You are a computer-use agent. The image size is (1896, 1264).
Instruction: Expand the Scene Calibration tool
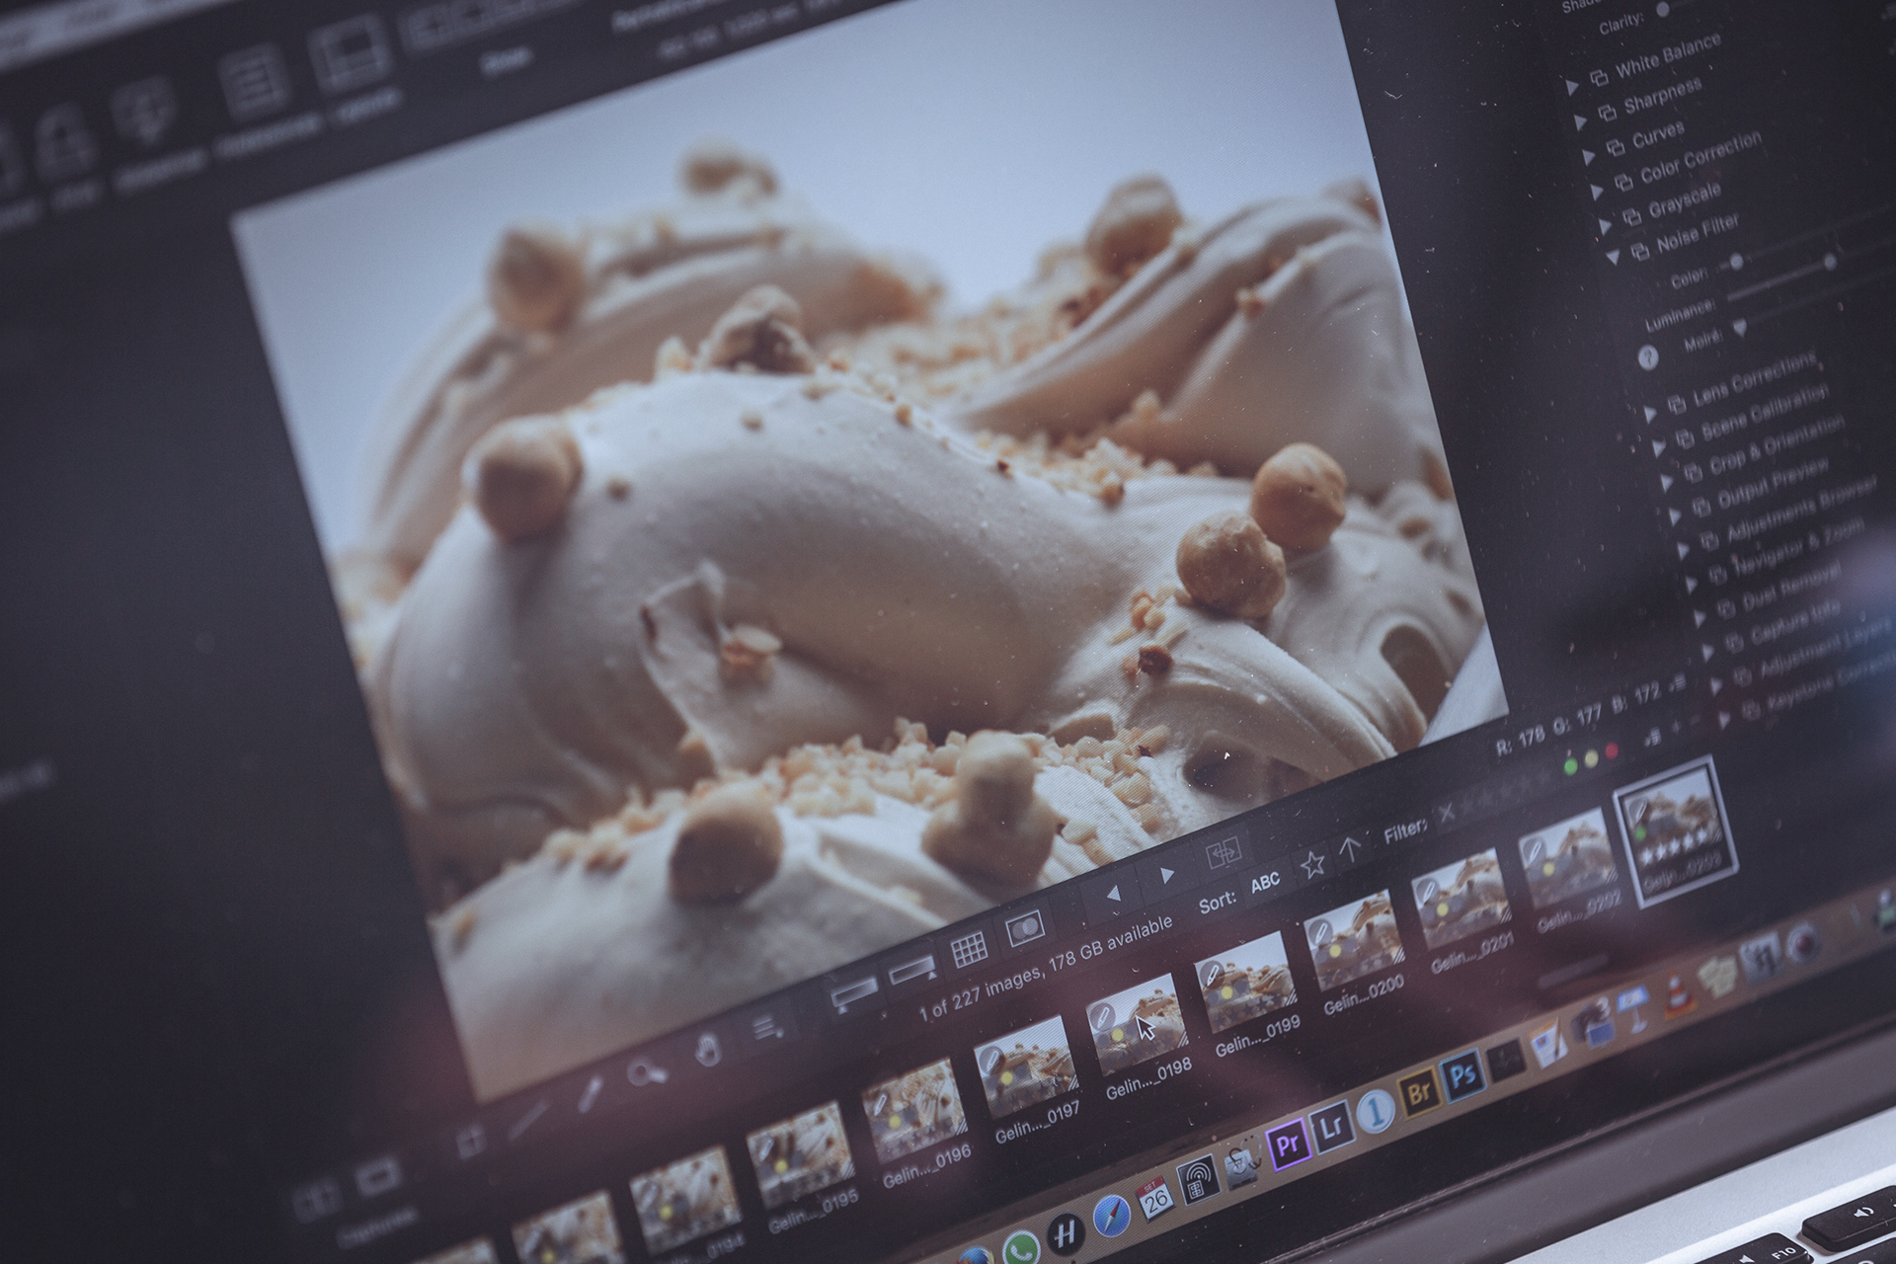(1659, 447)
